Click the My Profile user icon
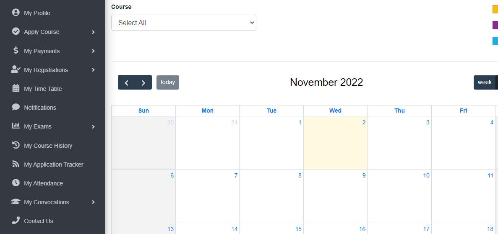Viewport: 498px width, 234px height. click(16, 13)
